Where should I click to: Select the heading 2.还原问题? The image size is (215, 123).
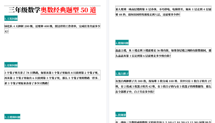11,65
